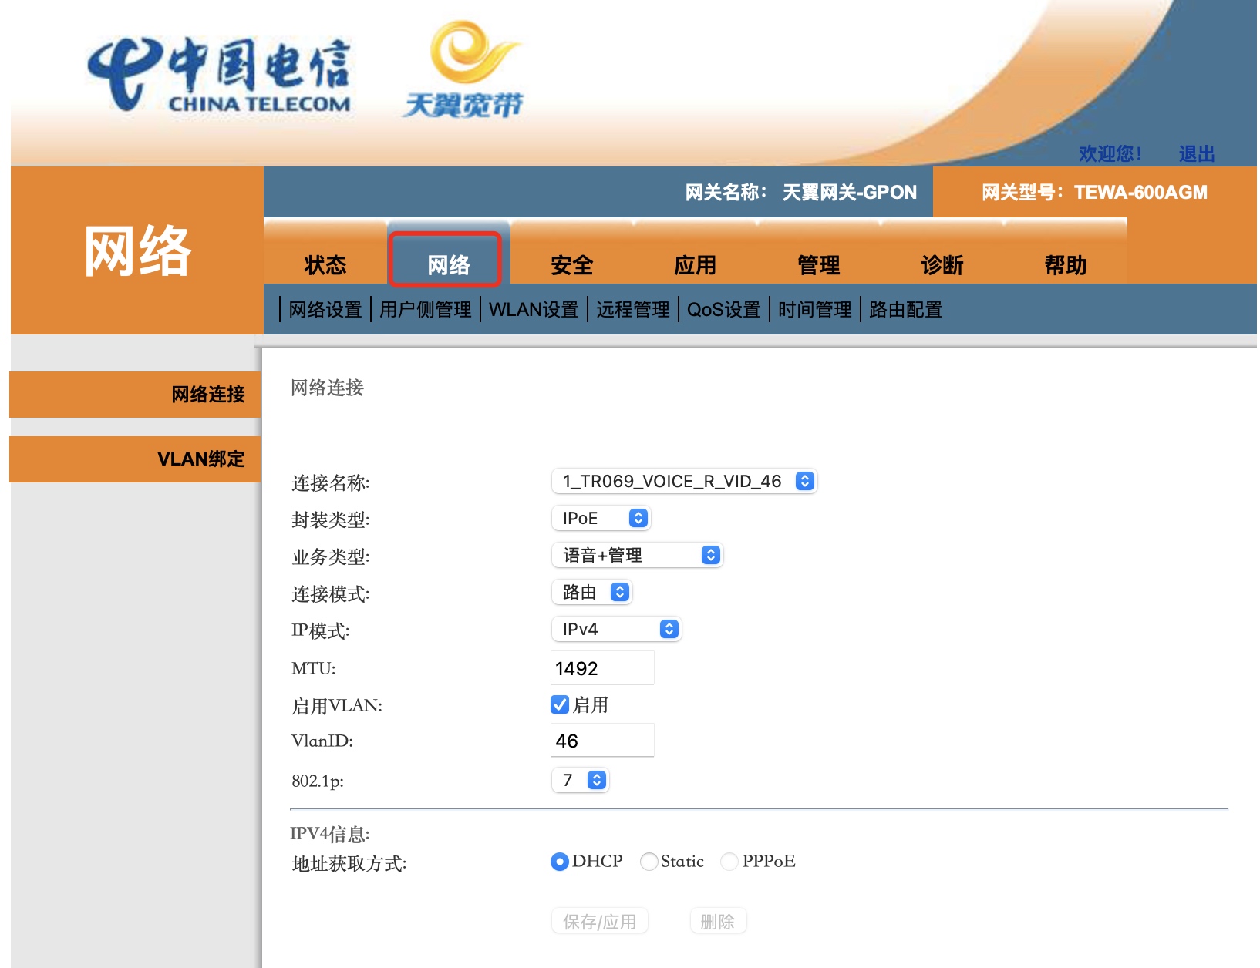The image size is (1260, 968).
Task: Select the Static address option
Action: [x=649, y=862]
